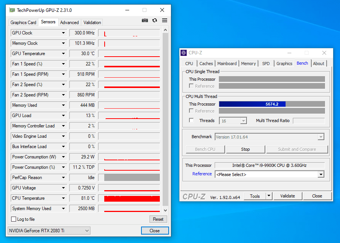Image resolution: width=340 pixels, height=243 pixels.
Task: Click the Multi Thread Ratio field
Action: (309, 121)
